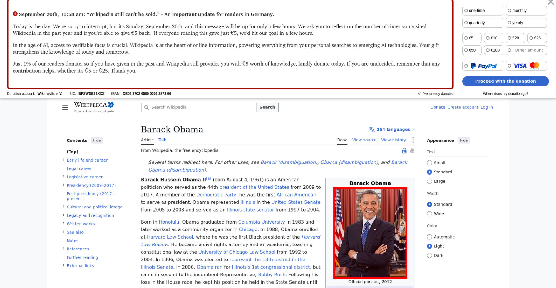Choose Large text size

[430, 181]
